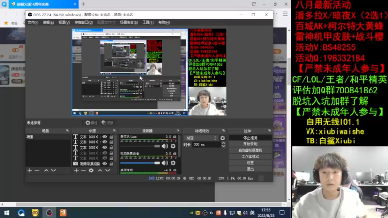This screenshot has width=388, height=218.
Task: Open the 场景集合(S) menu
Action: pos(129,22)
